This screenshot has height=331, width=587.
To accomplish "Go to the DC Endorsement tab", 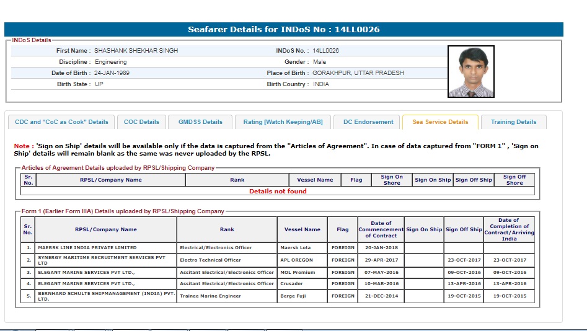I will click(368, 122).
